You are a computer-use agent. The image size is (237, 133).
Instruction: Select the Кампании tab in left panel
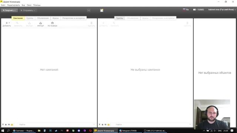[18, 18]
